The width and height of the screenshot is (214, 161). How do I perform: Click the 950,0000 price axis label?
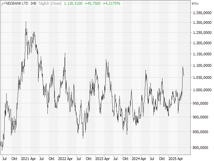[200, 103]
